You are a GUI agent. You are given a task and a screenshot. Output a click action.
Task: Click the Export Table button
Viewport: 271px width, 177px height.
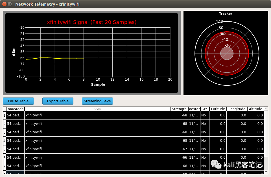[x=58, y=101]
